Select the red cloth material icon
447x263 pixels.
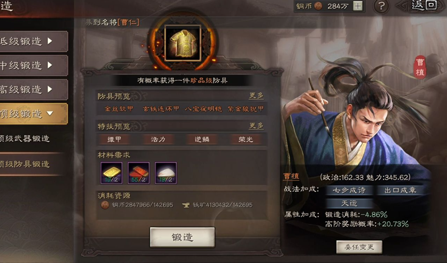[x=139, y=173]
